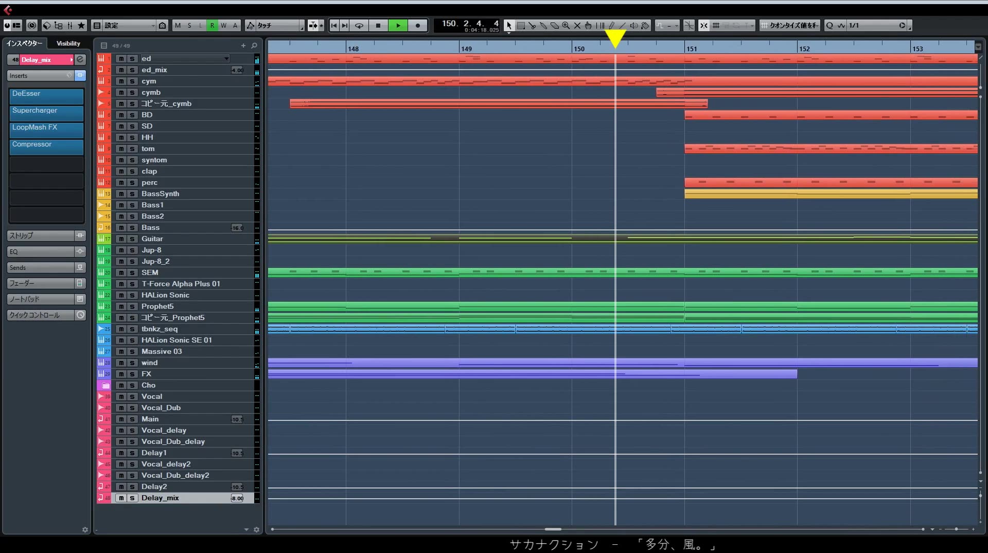Image resolution: width=988 pixels, height=553 pixels.
Task: Go to next marker in transport
Action: pos(345,25)
